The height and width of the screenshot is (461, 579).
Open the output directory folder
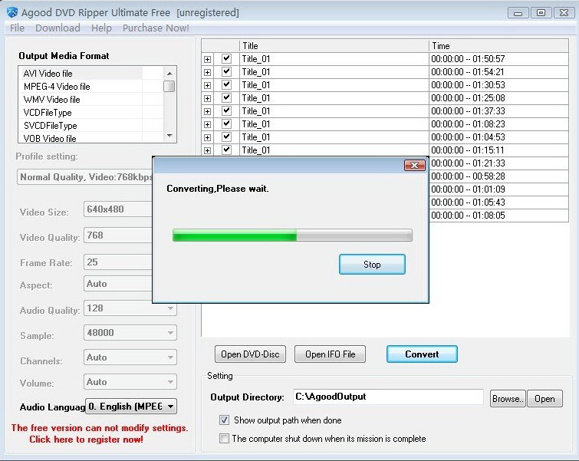[x=544, y=399]
